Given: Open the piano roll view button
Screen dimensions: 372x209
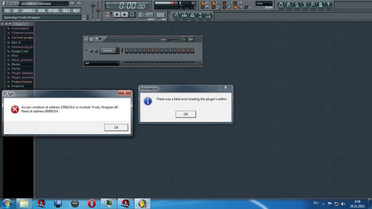Looking at the screenshot, I should coord(192,16).
